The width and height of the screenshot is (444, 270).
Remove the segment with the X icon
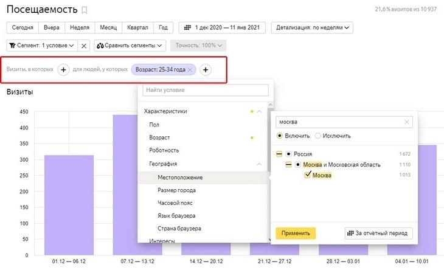[85, 46]
